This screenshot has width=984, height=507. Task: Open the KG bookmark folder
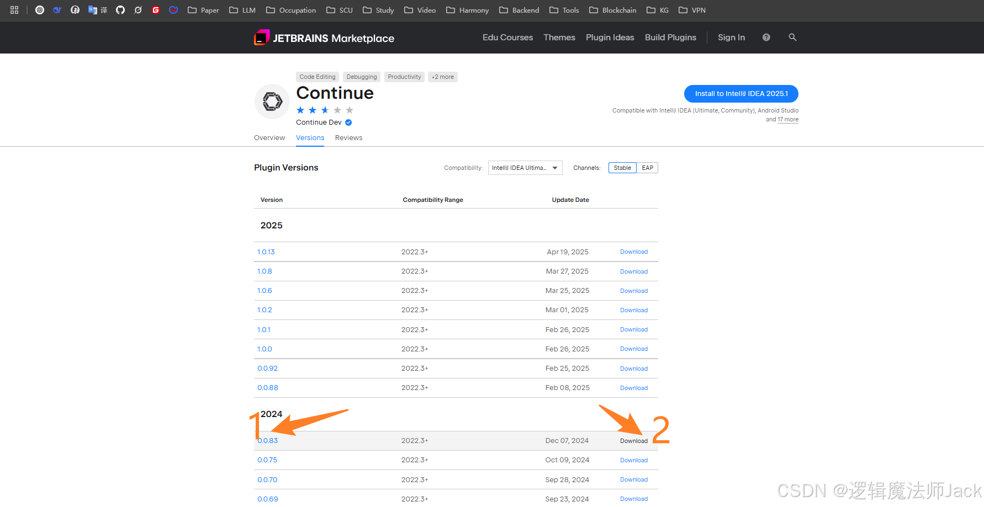point(658,10)
